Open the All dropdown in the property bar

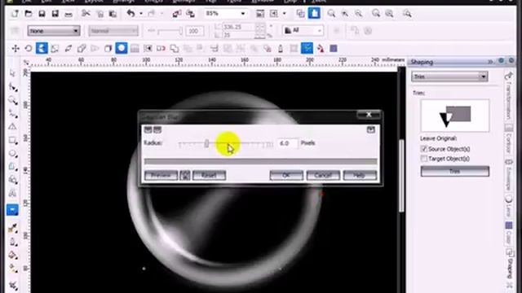(x=303, y=31)
